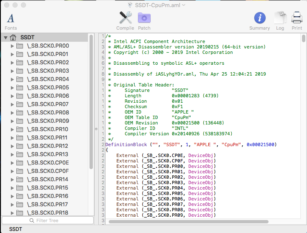Expand the \_SB.SCK0.PR12 node
The image size is (307, 233).
pos(12,146)
